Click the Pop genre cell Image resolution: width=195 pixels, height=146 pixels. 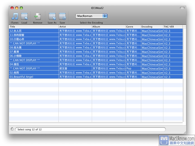pyautogui.click(x=133, y=69)
